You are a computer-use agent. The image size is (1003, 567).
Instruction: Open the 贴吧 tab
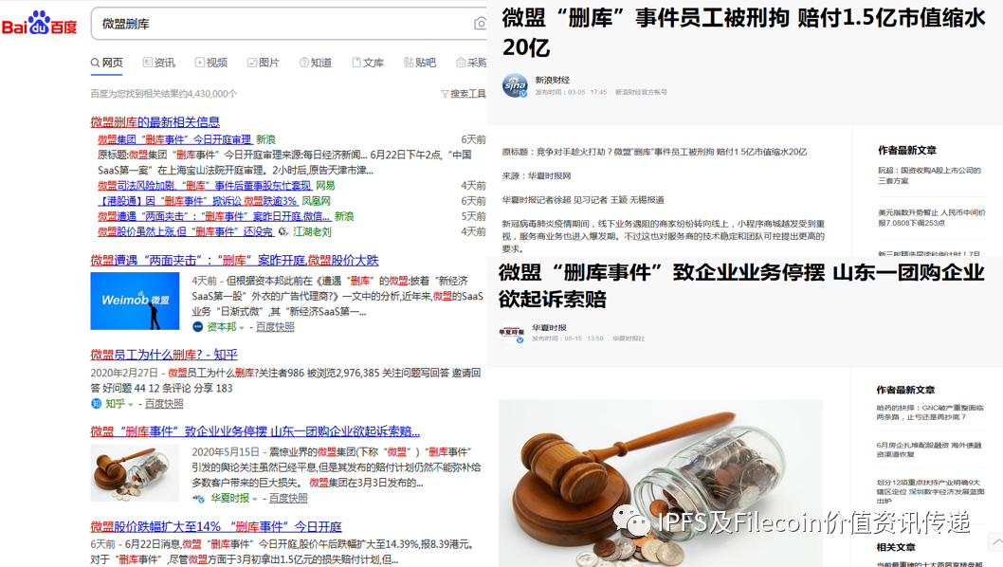420,63
